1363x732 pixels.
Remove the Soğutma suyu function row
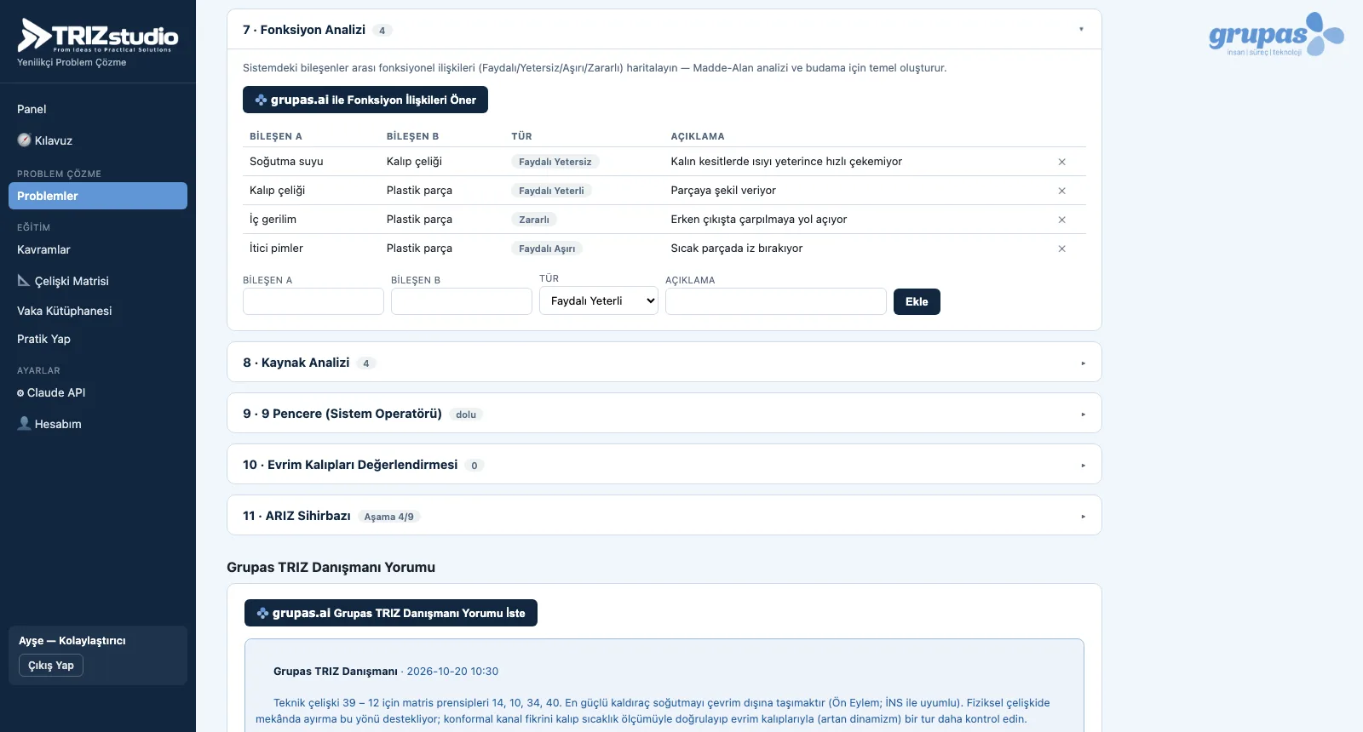[x=1061, y=162]
